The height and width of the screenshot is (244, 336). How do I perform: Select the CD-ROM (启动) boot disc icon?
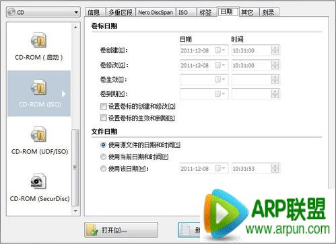click(x=39, y=40)
